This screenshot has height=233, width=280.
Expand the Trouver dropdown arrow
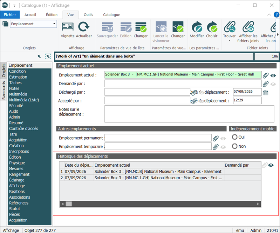pyautogui.click(x=230, y=40)
